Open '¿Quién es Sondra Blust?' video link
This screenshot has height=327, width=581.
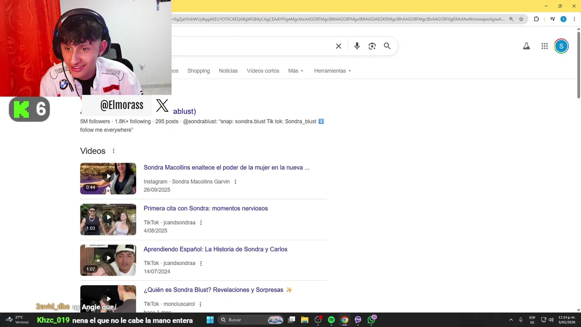[x=218, y=290]
